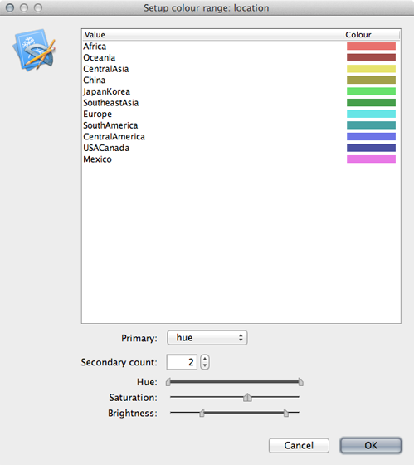The height and width of the screenshot is (465, 414).
Task: Increase the Secondary count with up arrow
Action: (x=205, y=359)
